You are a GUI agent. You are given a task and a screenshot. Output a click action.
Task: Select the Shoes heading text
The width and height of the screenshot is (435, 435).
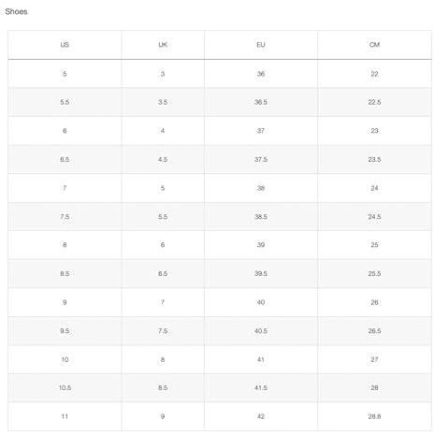16,12
